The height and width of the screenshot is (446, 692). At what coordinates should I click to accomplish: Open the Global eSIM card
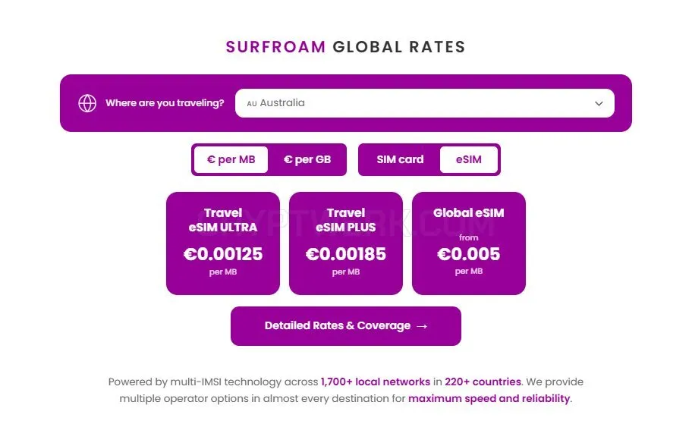469,243
